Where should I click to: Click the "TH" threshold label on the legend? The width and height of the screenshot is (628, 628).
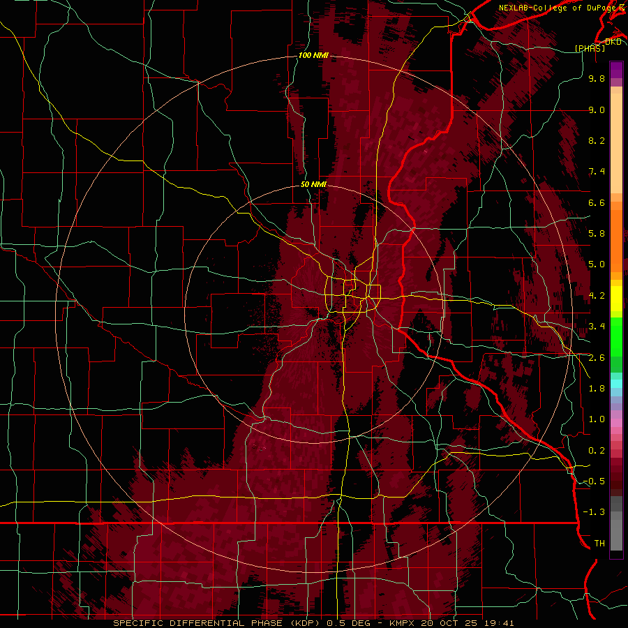click(599, 544)
